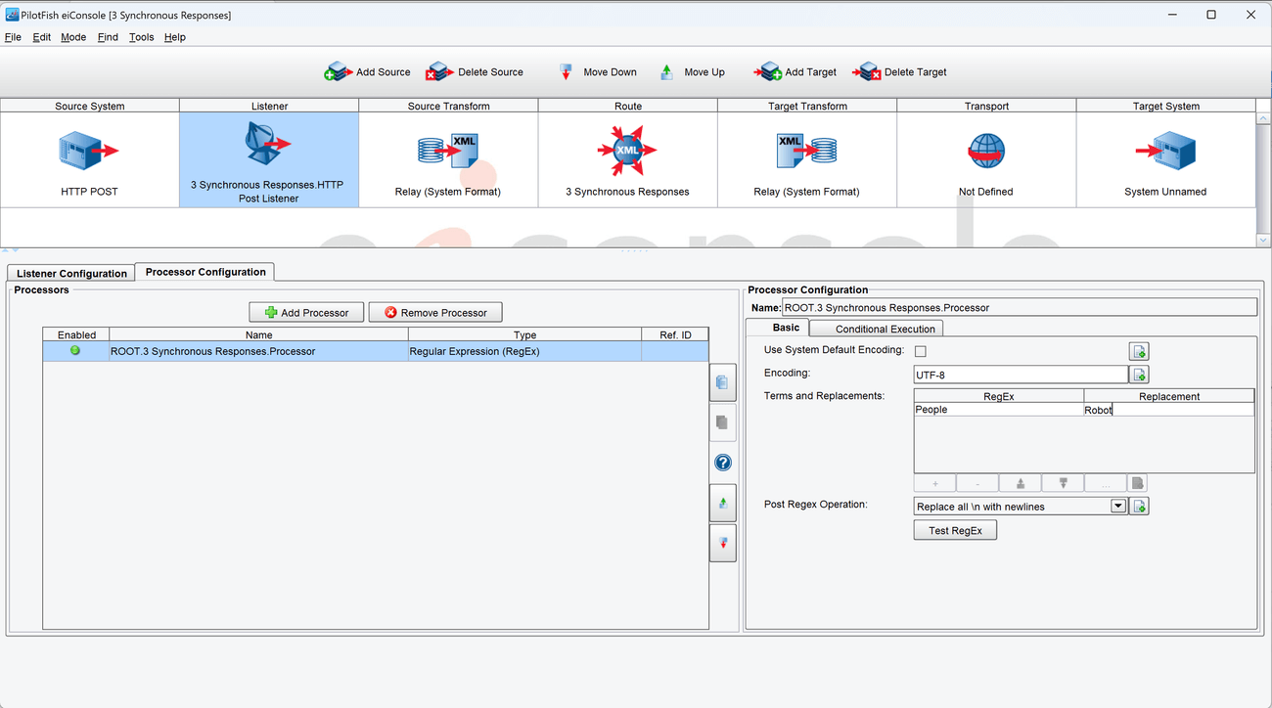Open processor help question mark icon
Image resolution: width=1272 pixels, height=708 pixels.
click(x=723, y=463)
